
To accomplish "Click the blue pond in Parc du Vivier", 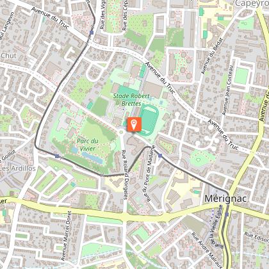I will [92, 158].
